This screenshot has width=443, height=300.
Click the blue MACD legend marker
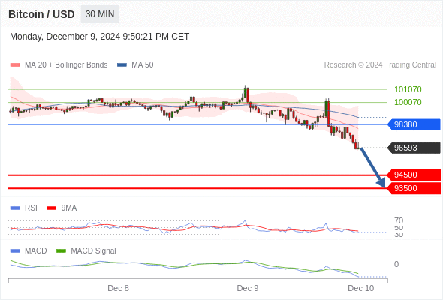click(15, 250)
